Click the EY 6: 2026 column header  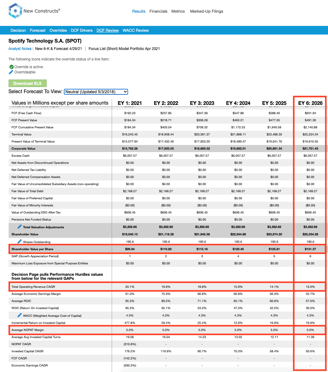point(310,103)
